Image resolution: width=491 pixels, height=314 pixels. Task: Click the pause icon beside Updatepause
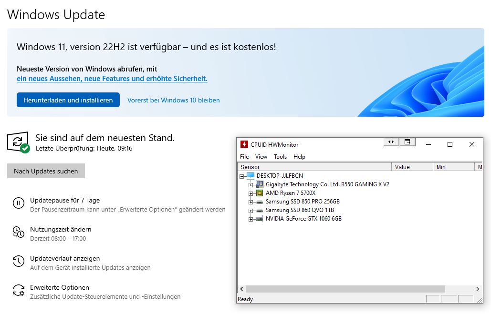tap(19, 203)
